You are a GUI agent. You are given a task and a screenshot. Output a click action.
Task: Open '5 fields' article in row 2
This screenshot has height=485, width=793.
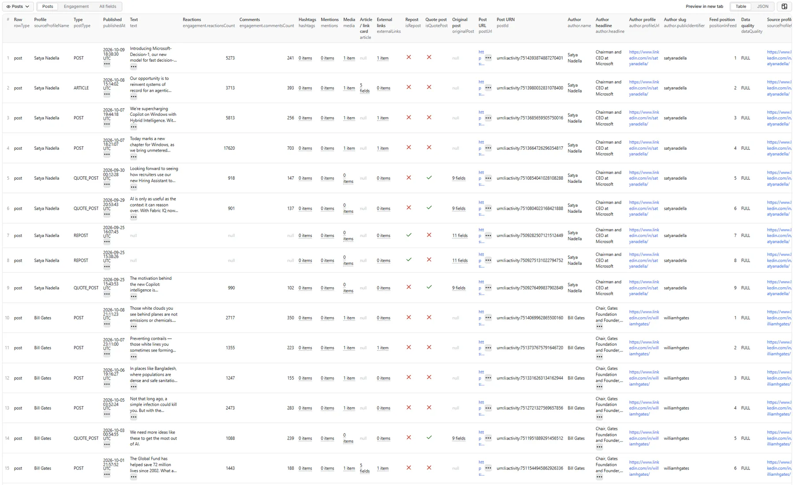pos(364,88)
